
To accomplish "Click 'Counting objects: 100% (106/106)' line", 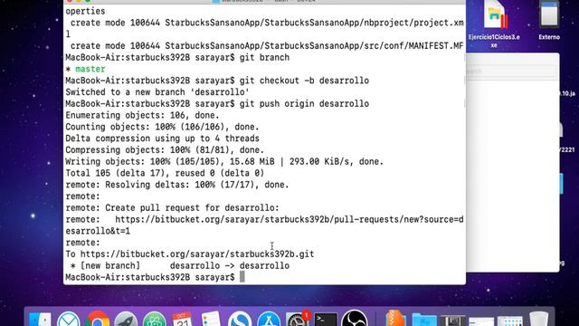I will (x=163, y=127).
